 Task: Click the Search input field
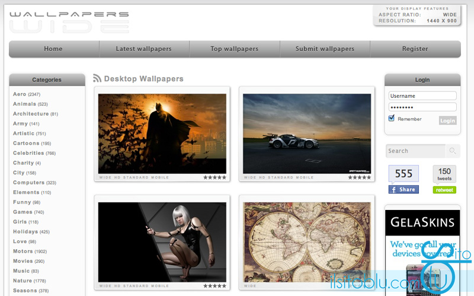(x=415, y=151)
